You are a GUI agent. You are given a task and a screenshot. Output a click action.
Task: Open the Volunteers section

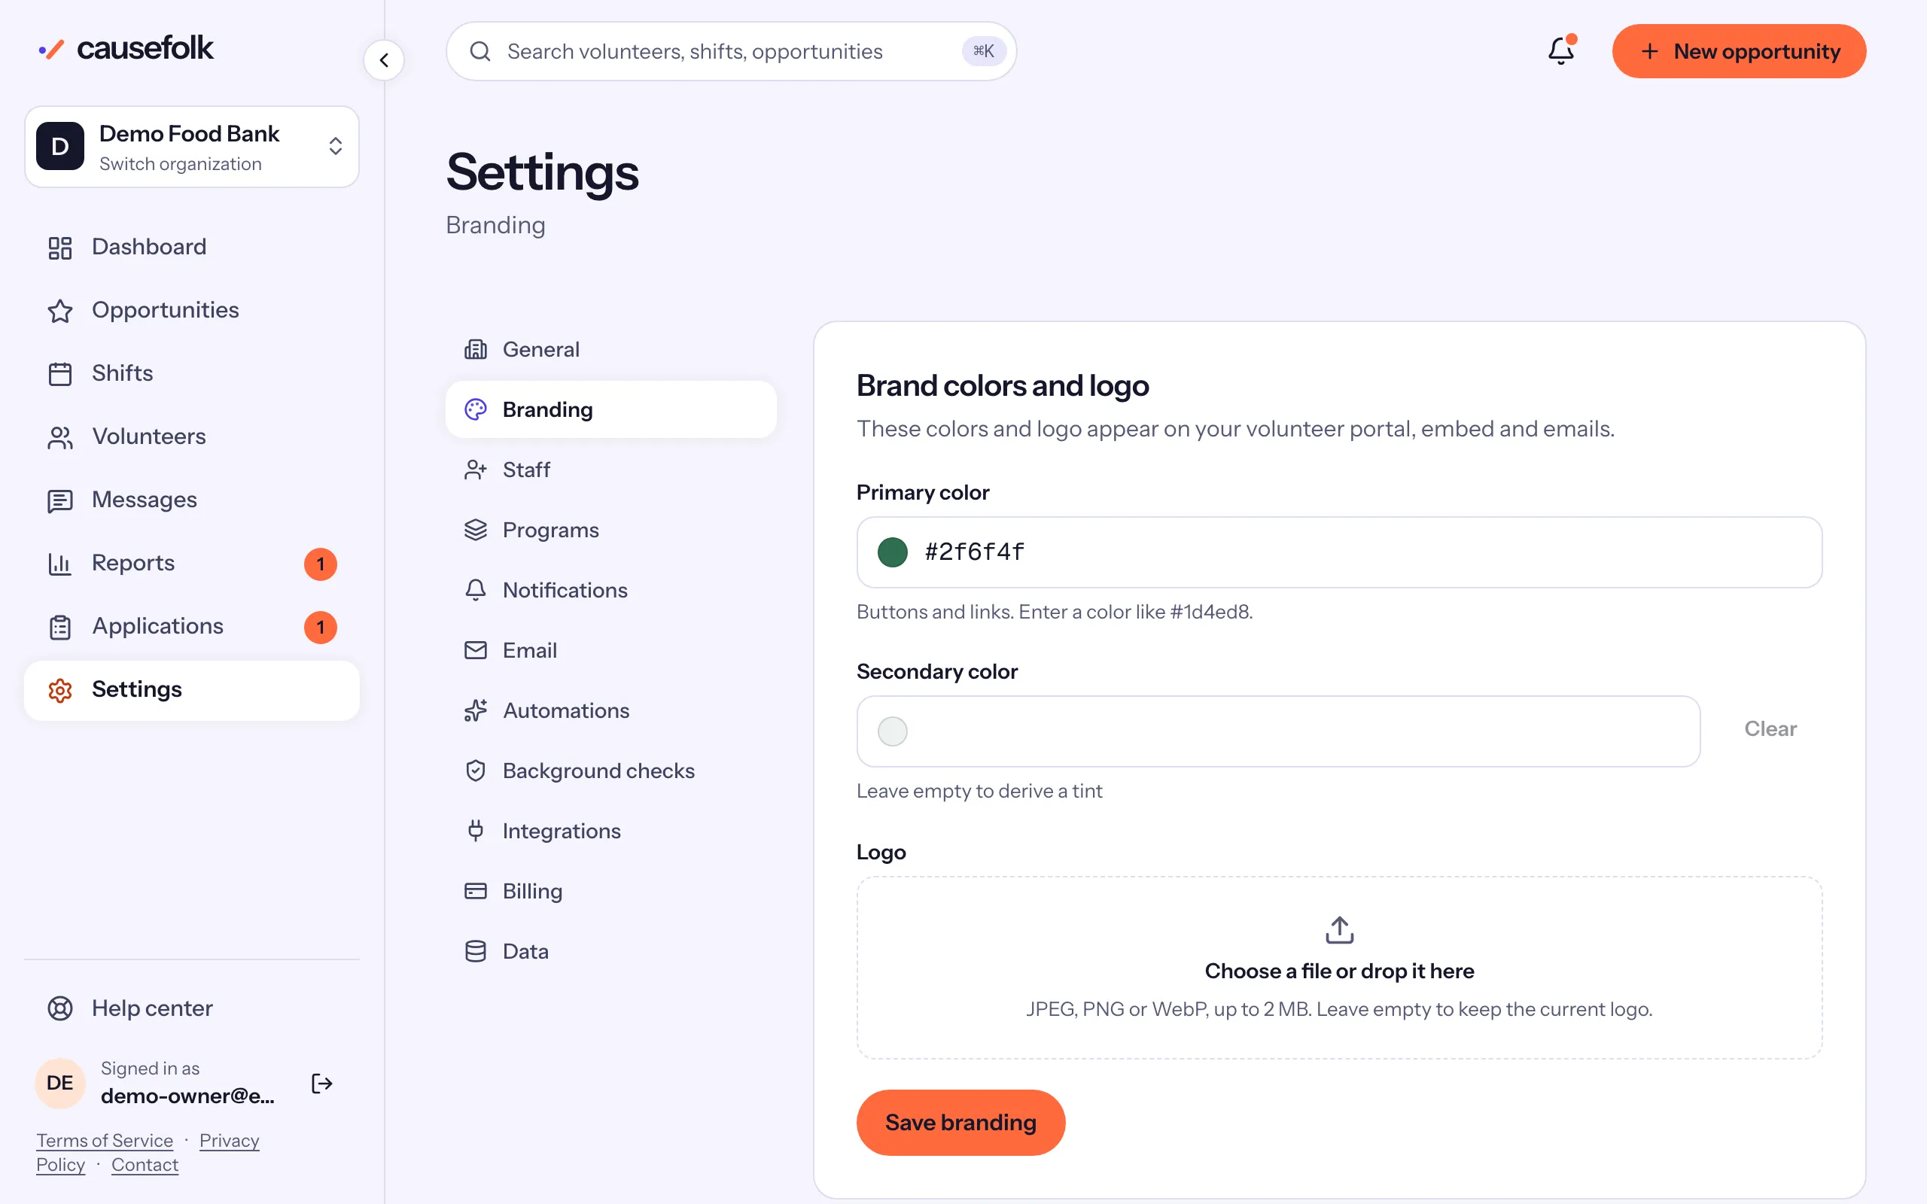pos(192,436)
